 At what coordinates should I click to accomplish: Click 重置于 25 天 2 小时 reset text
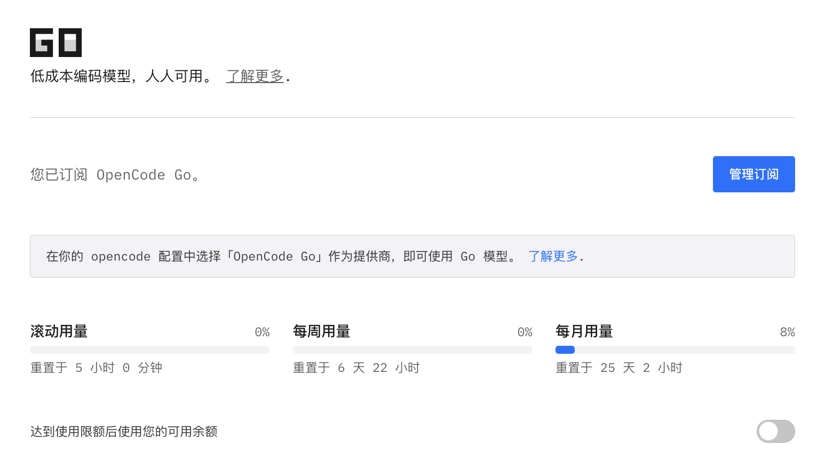[619, 368]
